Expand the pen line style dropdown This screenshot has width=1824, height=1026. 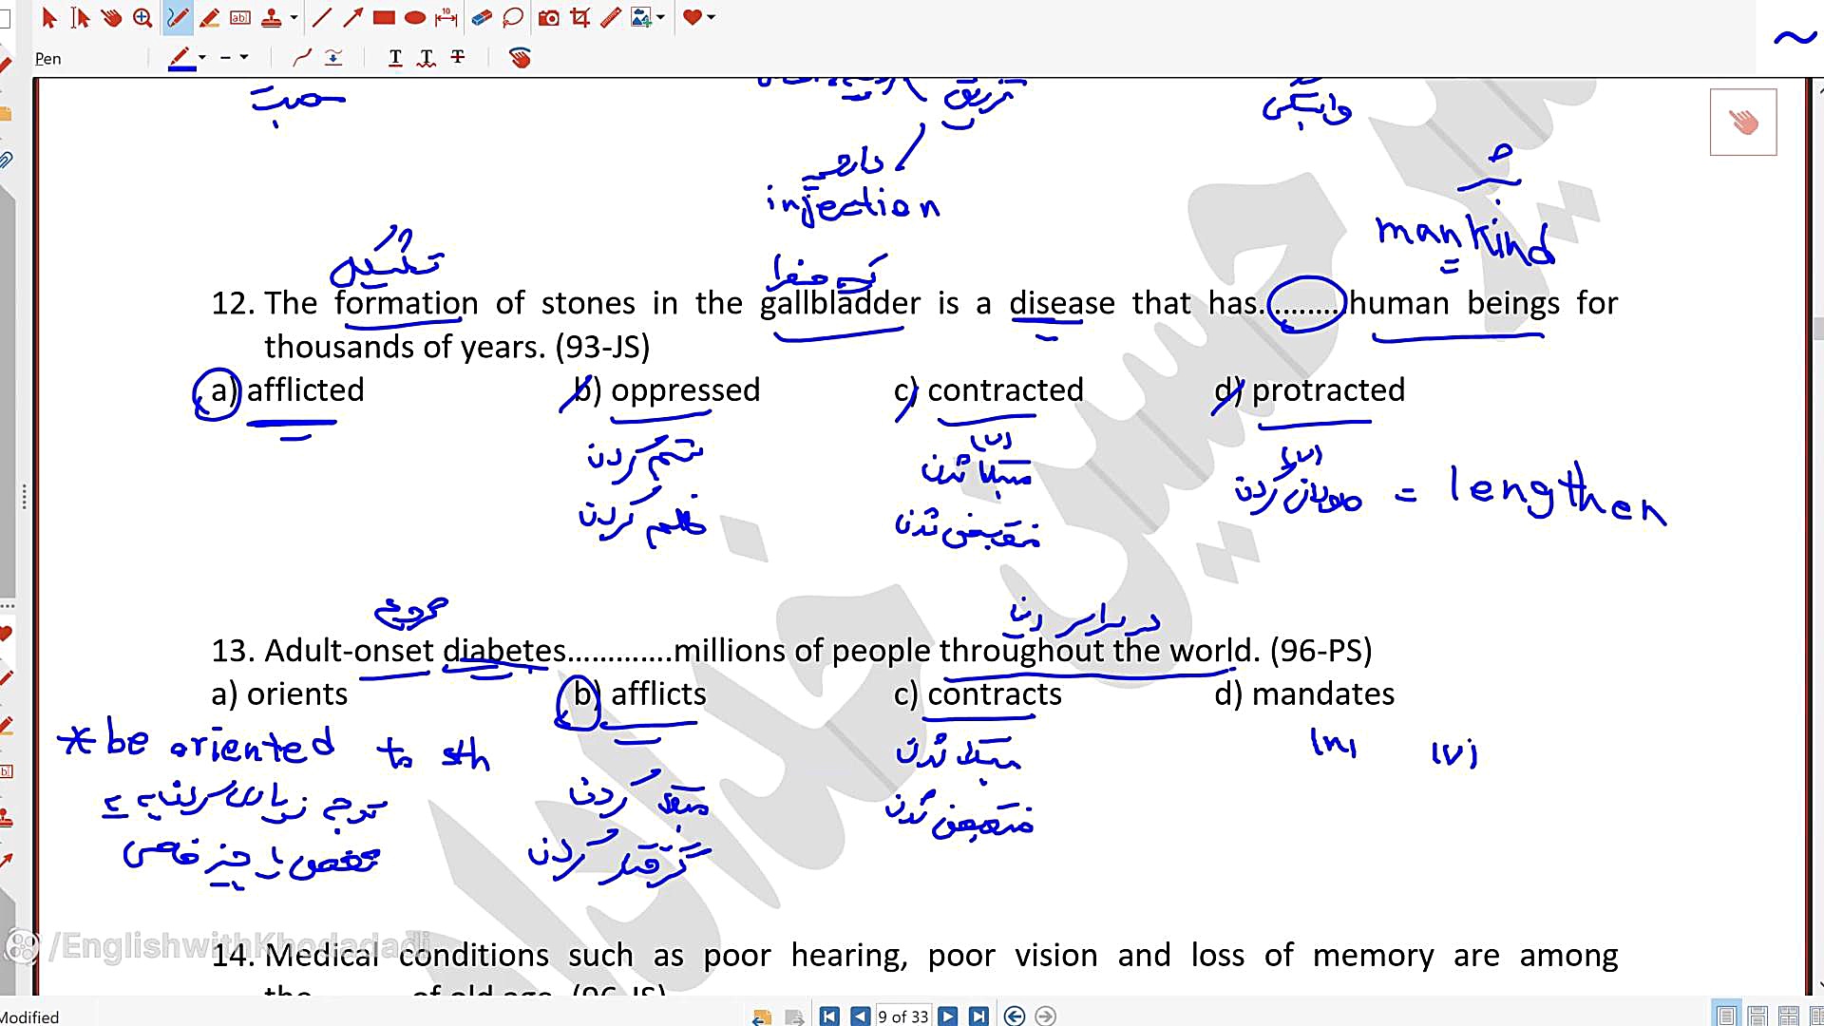[244, 58]
